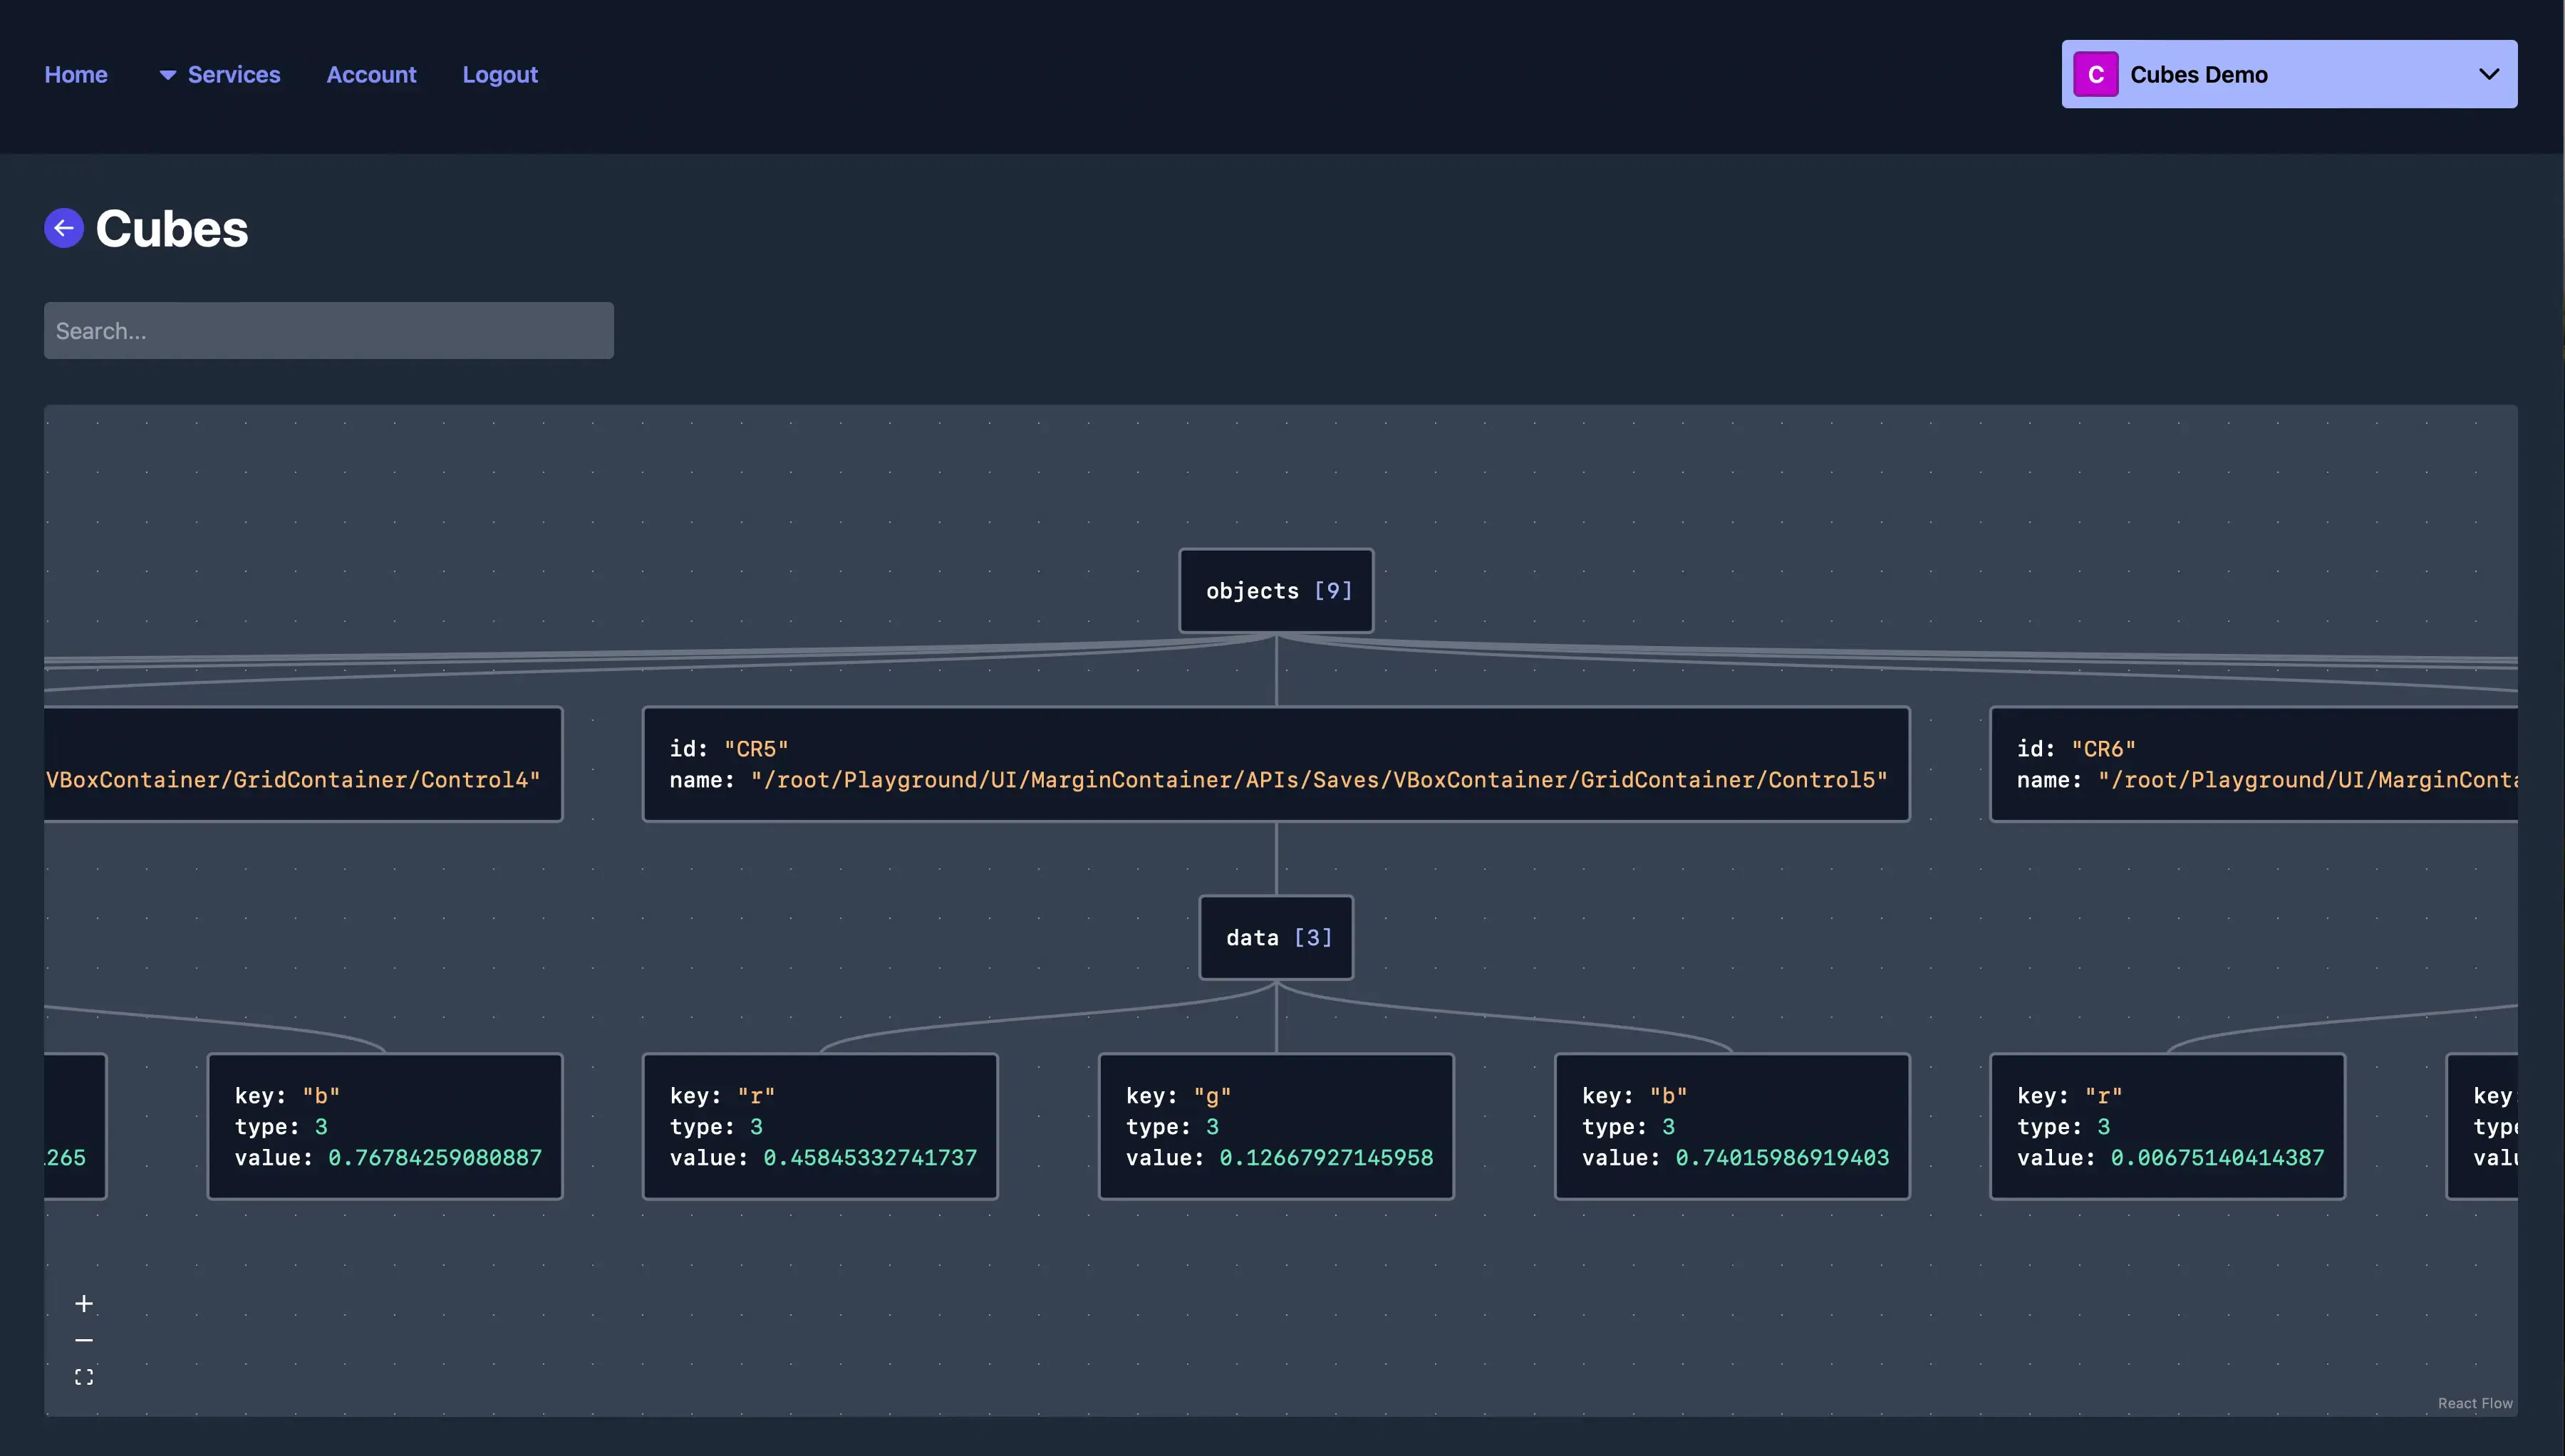This screenshot has width=2565, height=1456.
Task: Open the Cubes Demo dropdown chevron
Action: tap(2489, 74)
